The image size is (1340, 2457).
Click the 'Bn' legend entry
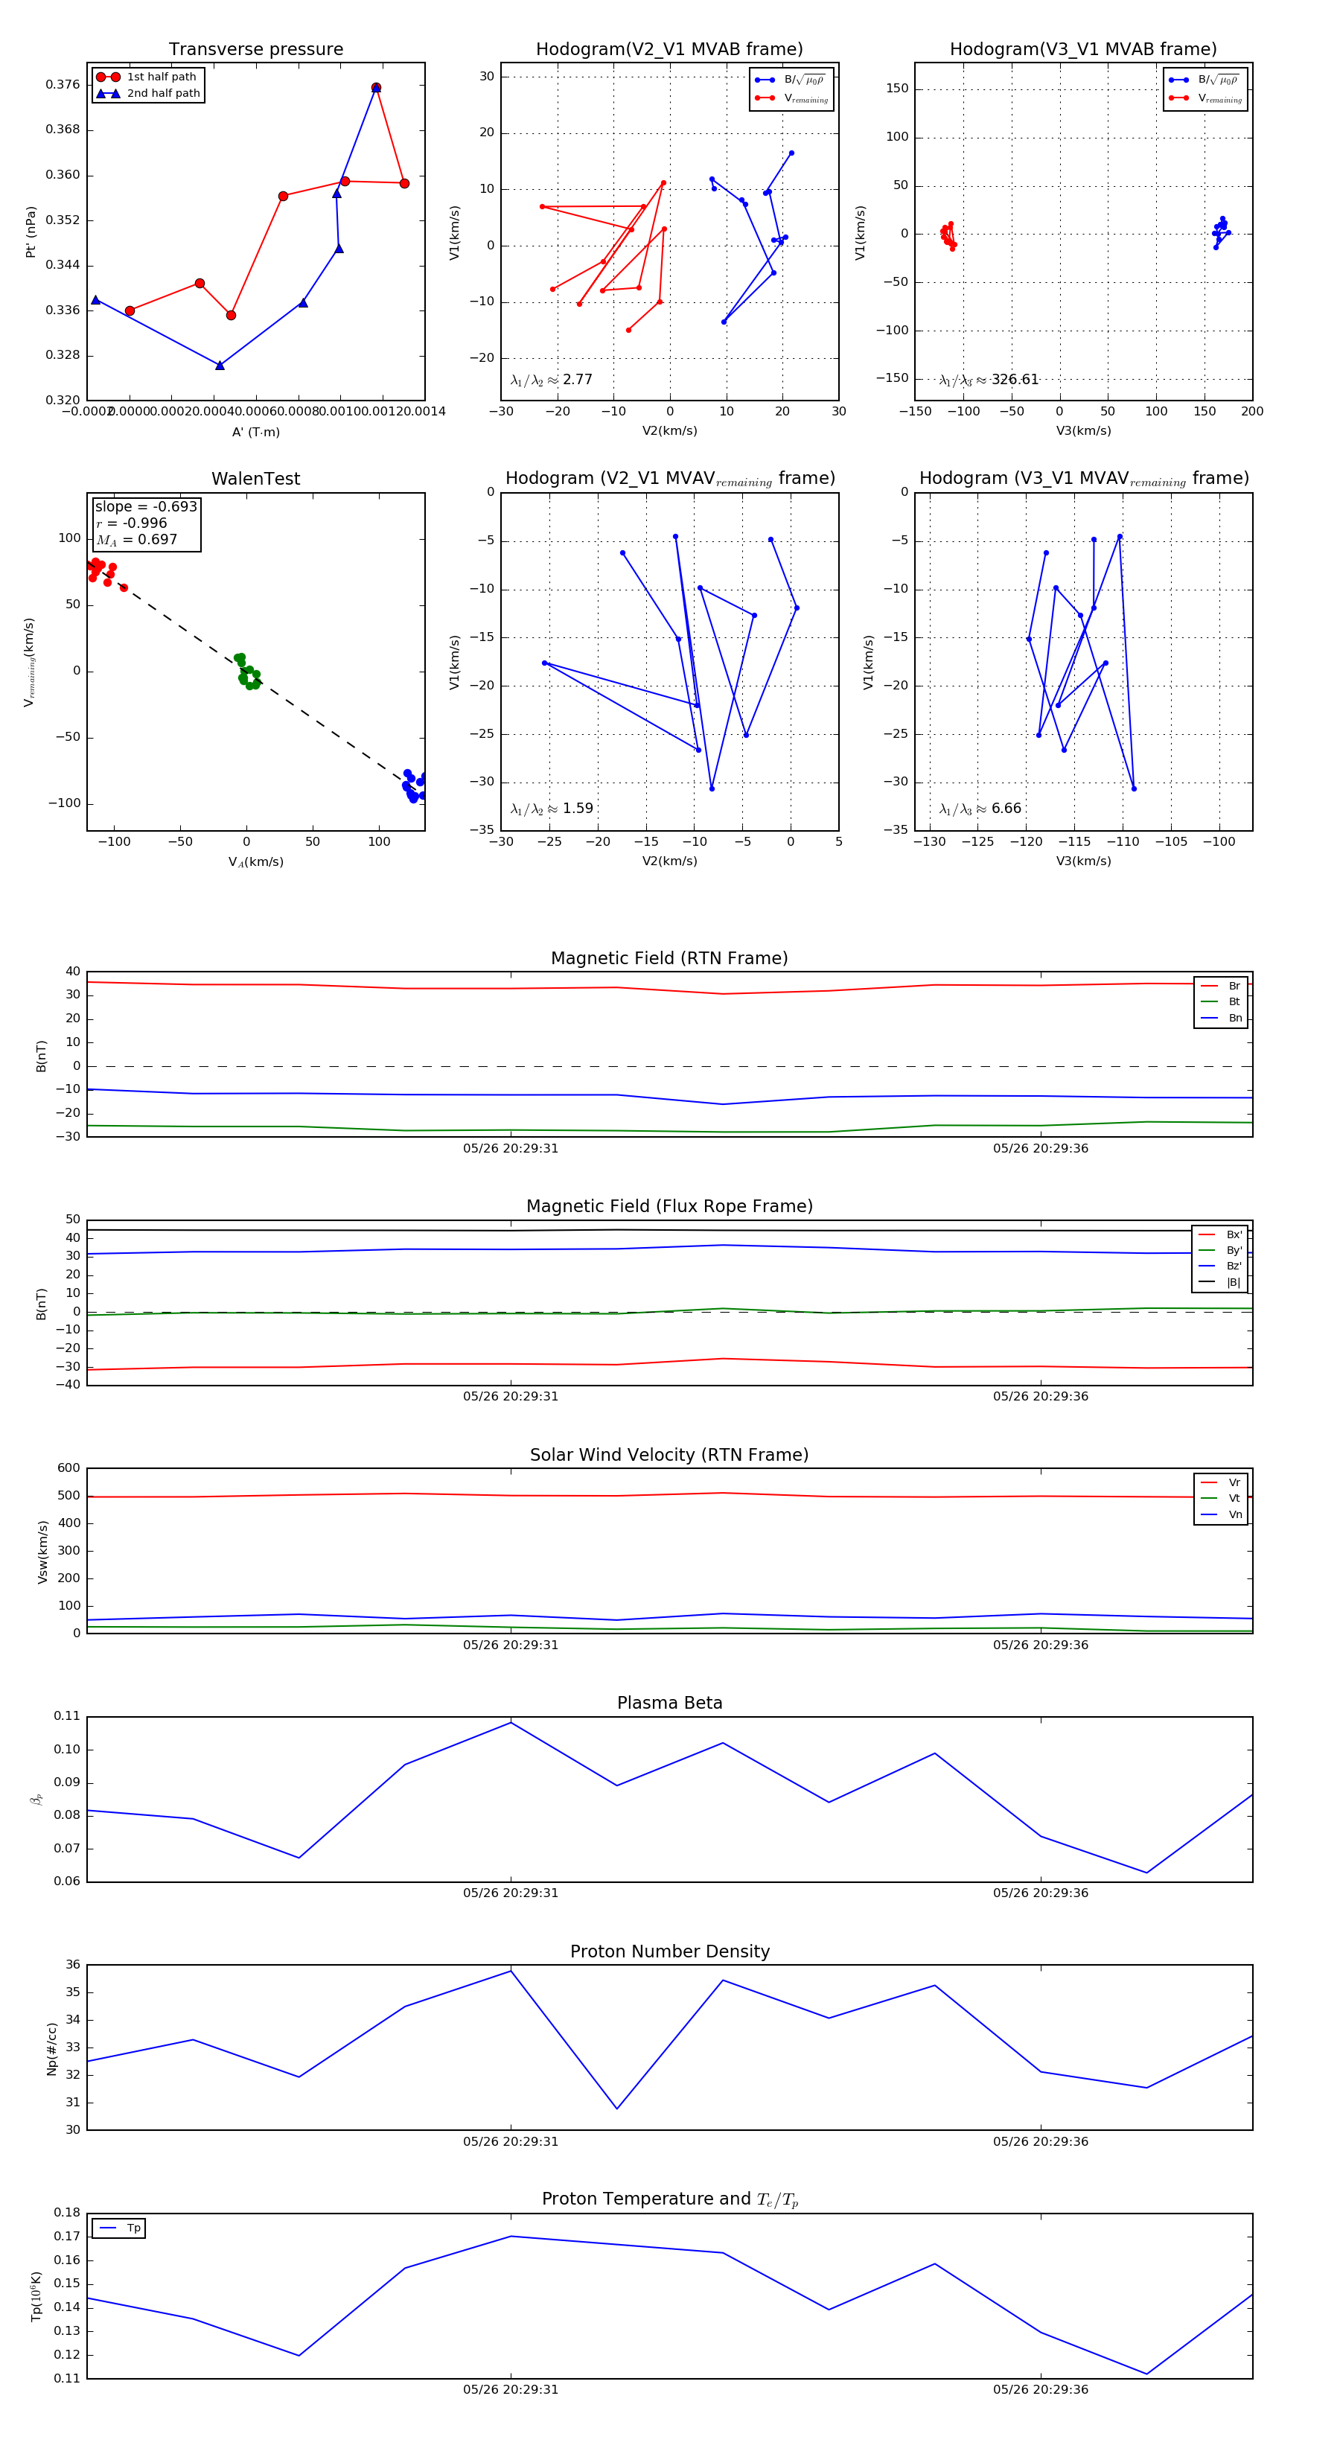pos(1221,1018)
